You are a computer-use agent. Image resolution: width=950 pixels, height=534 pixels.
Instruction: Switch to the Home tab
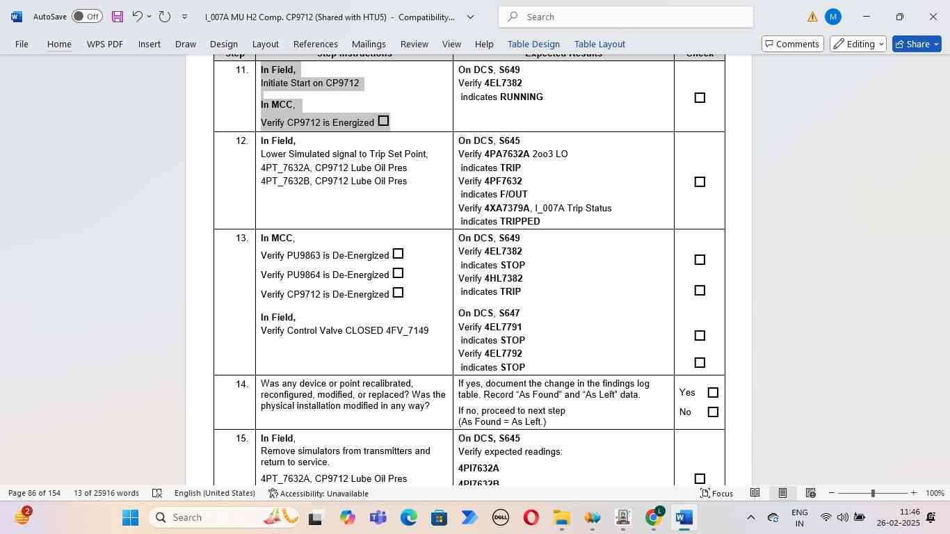pyautogui.click(x=59, y=44)
